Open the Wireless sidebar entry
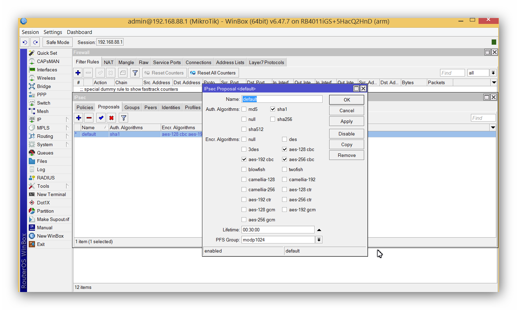Viewport: 517px width, 310px height. pyautogui.click(x=46, y=78)
